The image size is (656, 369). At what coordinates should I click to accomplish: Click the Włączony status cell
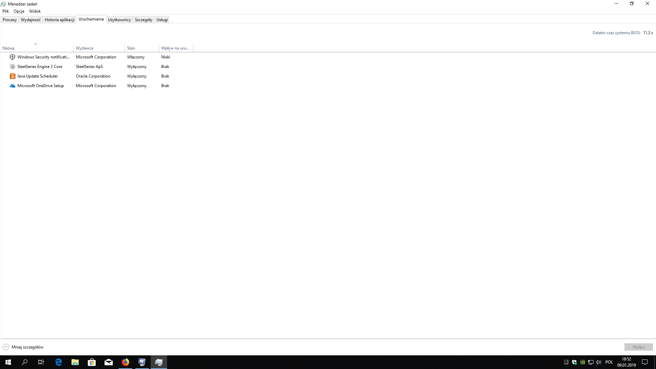136,57
